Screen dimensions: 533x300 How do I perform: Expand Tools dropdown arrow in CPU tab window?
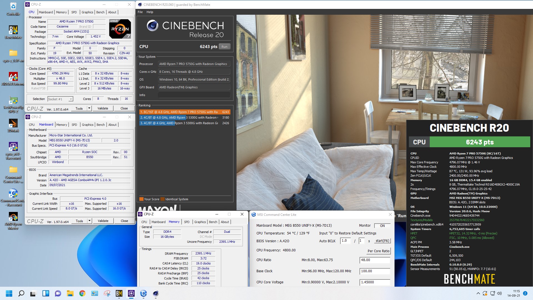(89, 108)
